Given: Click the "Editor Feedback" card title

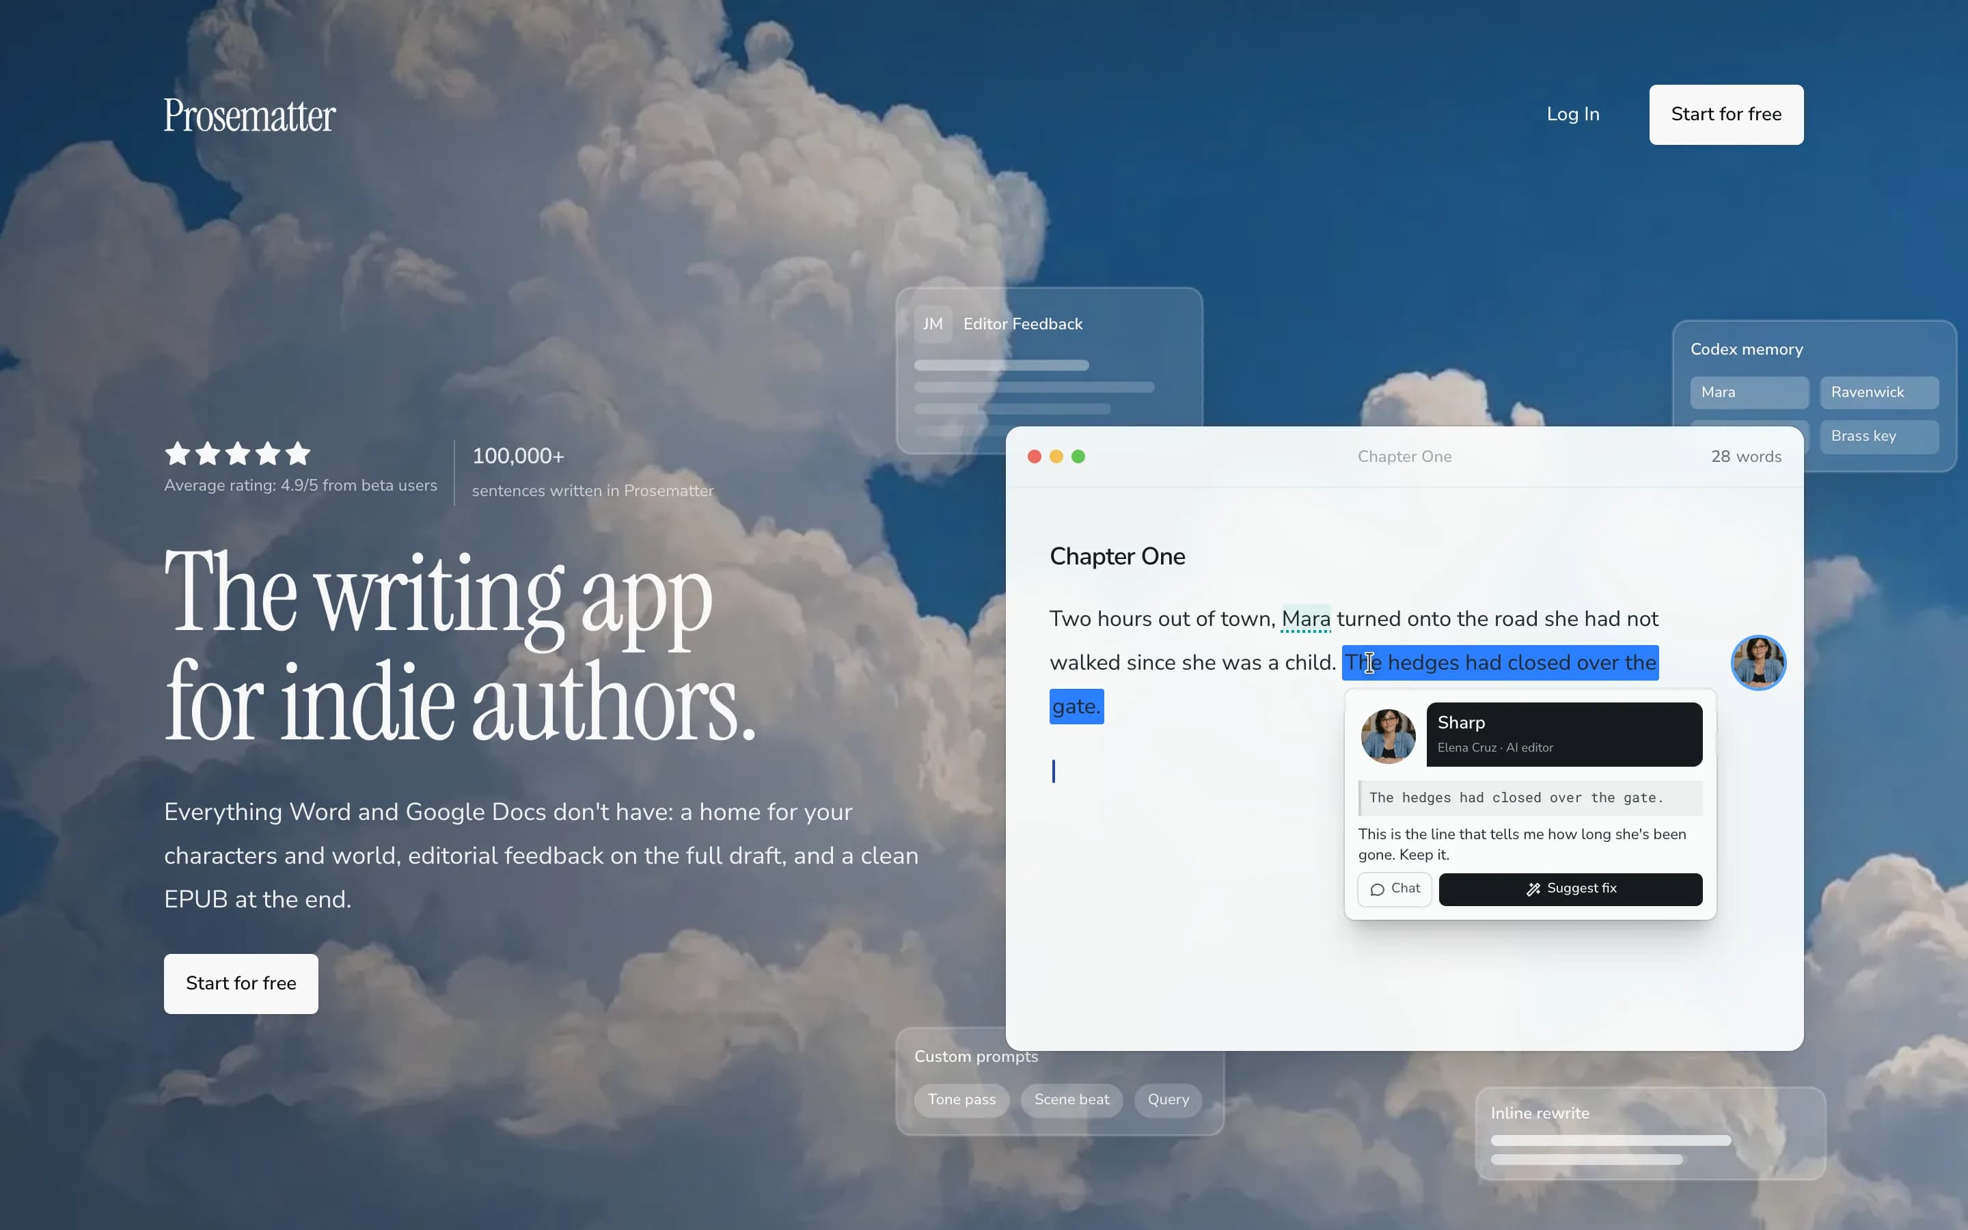Looking at the screenshot, I should pos(1023,324).
